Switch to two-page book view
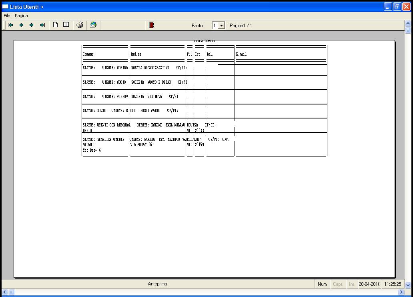 [x=66, y=25]
